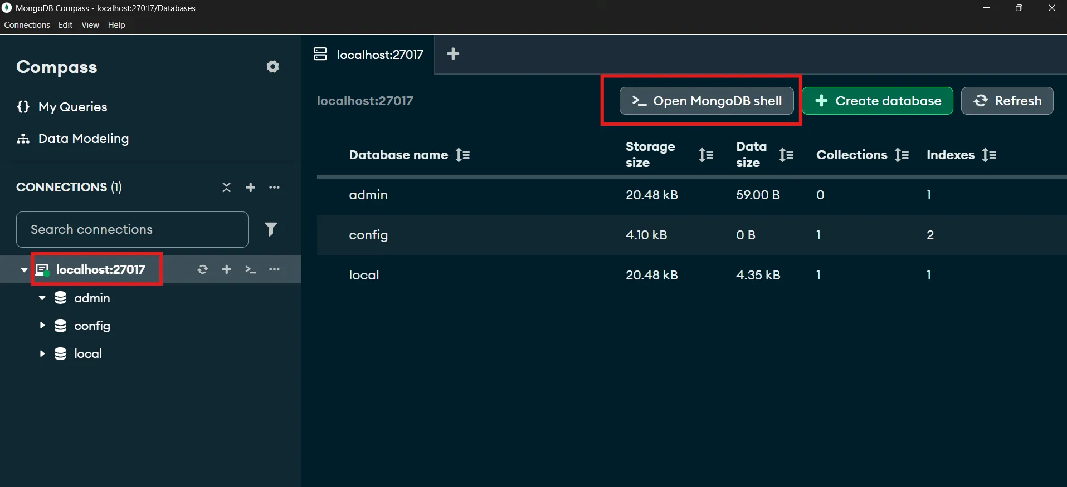
Task: Click local database cylinder icon
Action: point(60,353)
